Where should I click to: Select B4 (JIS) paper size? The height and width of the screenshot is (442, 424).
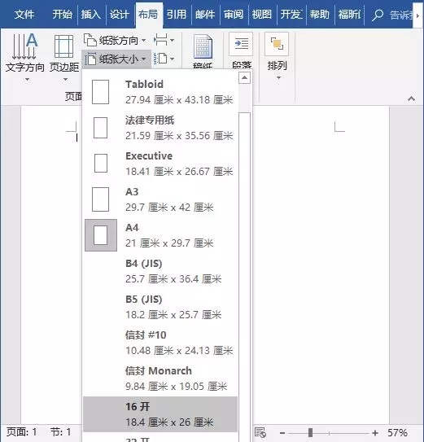[x=160, y=271]
